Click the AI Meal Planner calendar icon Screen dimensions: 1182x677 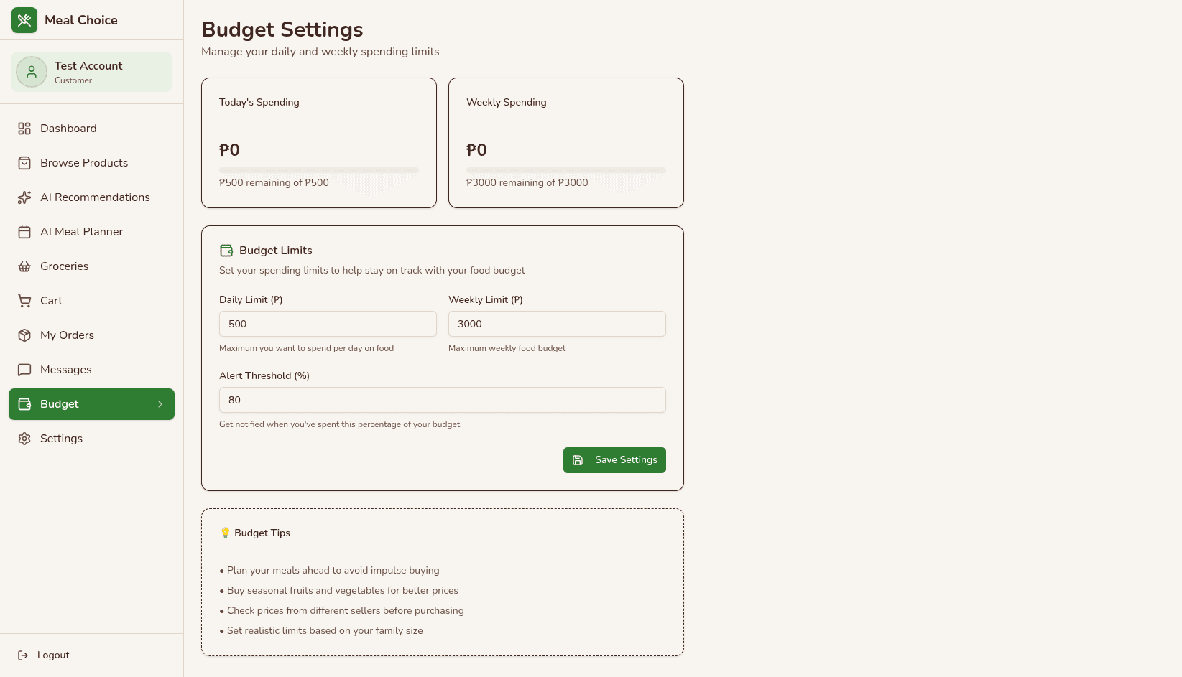pyautogui.click(x=24, y=232)
